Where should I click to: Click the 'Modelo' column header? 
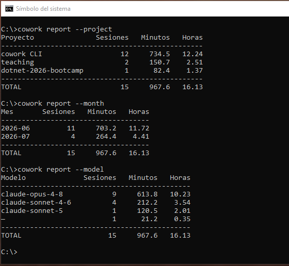(13, 178)
